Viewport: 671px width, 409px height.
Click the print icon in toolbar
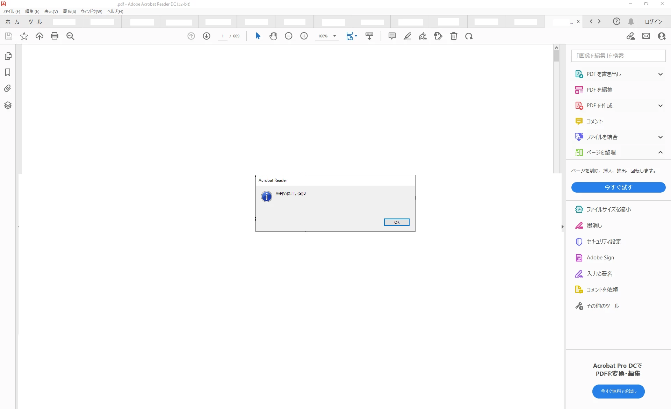point(55,36)
